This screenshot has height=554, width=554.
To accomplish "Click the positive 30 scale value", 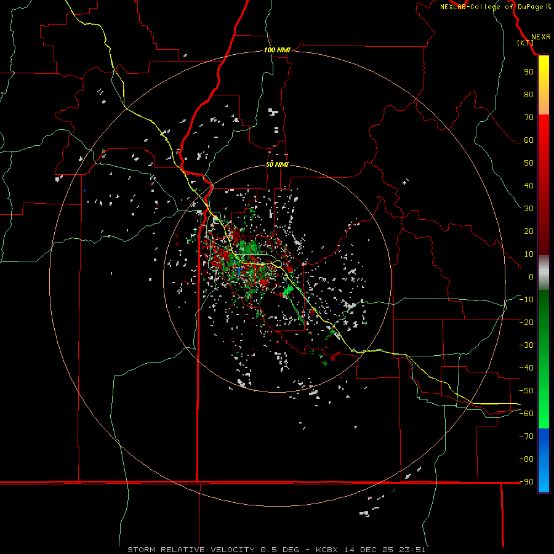I will (529, 209).
